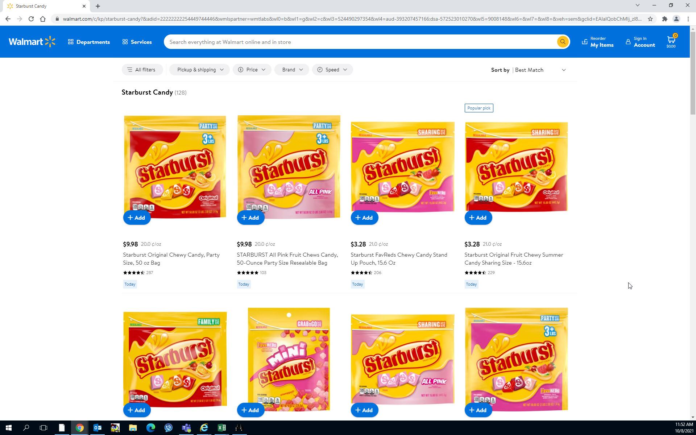Open Excel from the taskbar
Image resolution: width=696 pixels, height=435 pixels.
(x=221, y=428)
